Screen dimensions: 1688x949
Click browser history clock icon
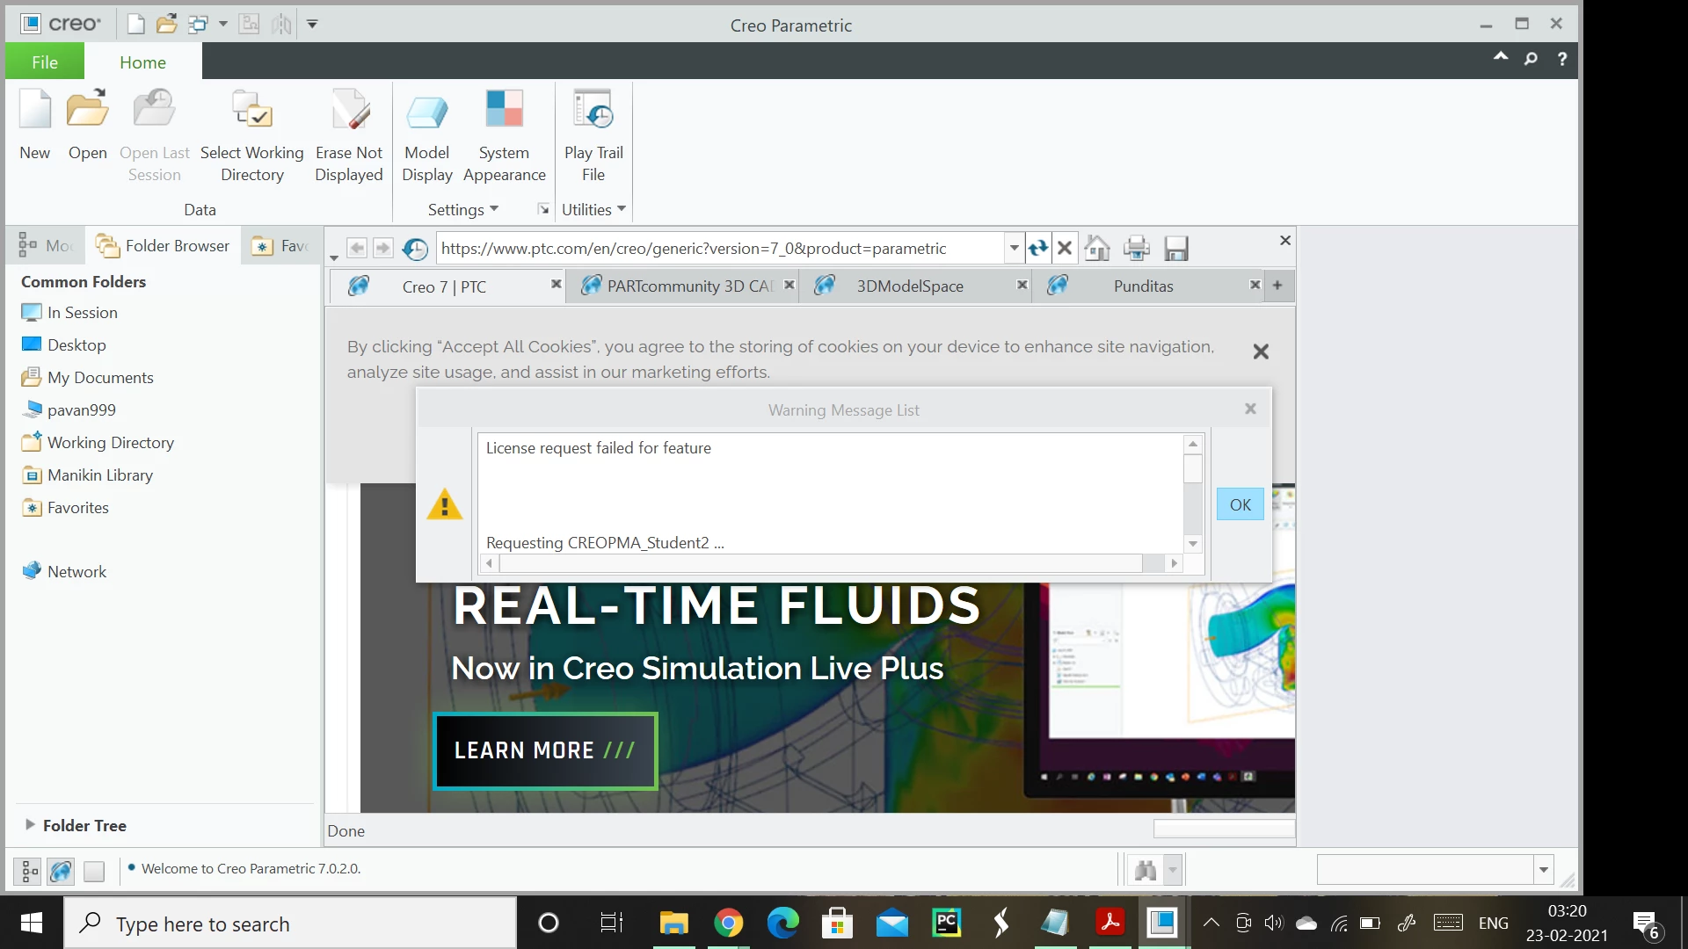tap(415, 249)
